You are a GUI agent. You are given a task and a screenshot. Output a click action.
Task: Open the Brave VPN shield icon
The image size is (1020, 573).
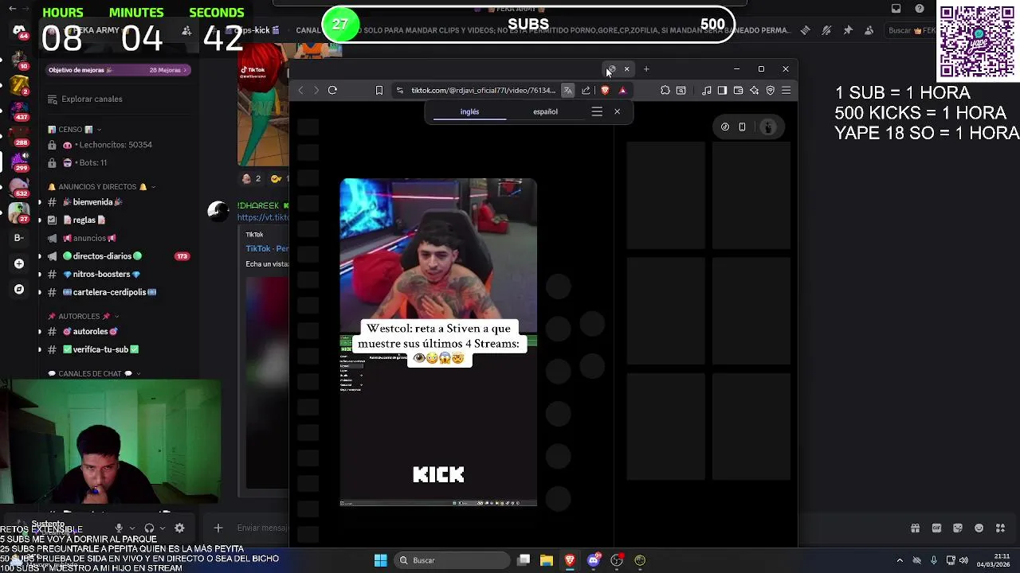(x=770, y=90)
